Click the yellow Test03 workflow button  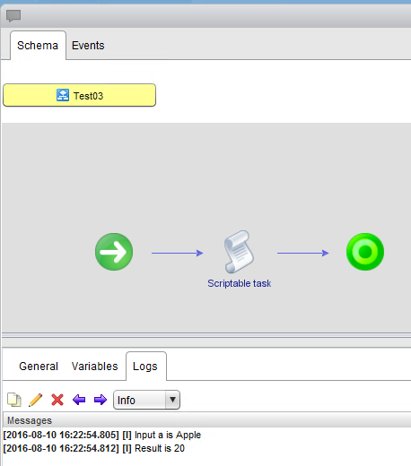click(79, 95)
